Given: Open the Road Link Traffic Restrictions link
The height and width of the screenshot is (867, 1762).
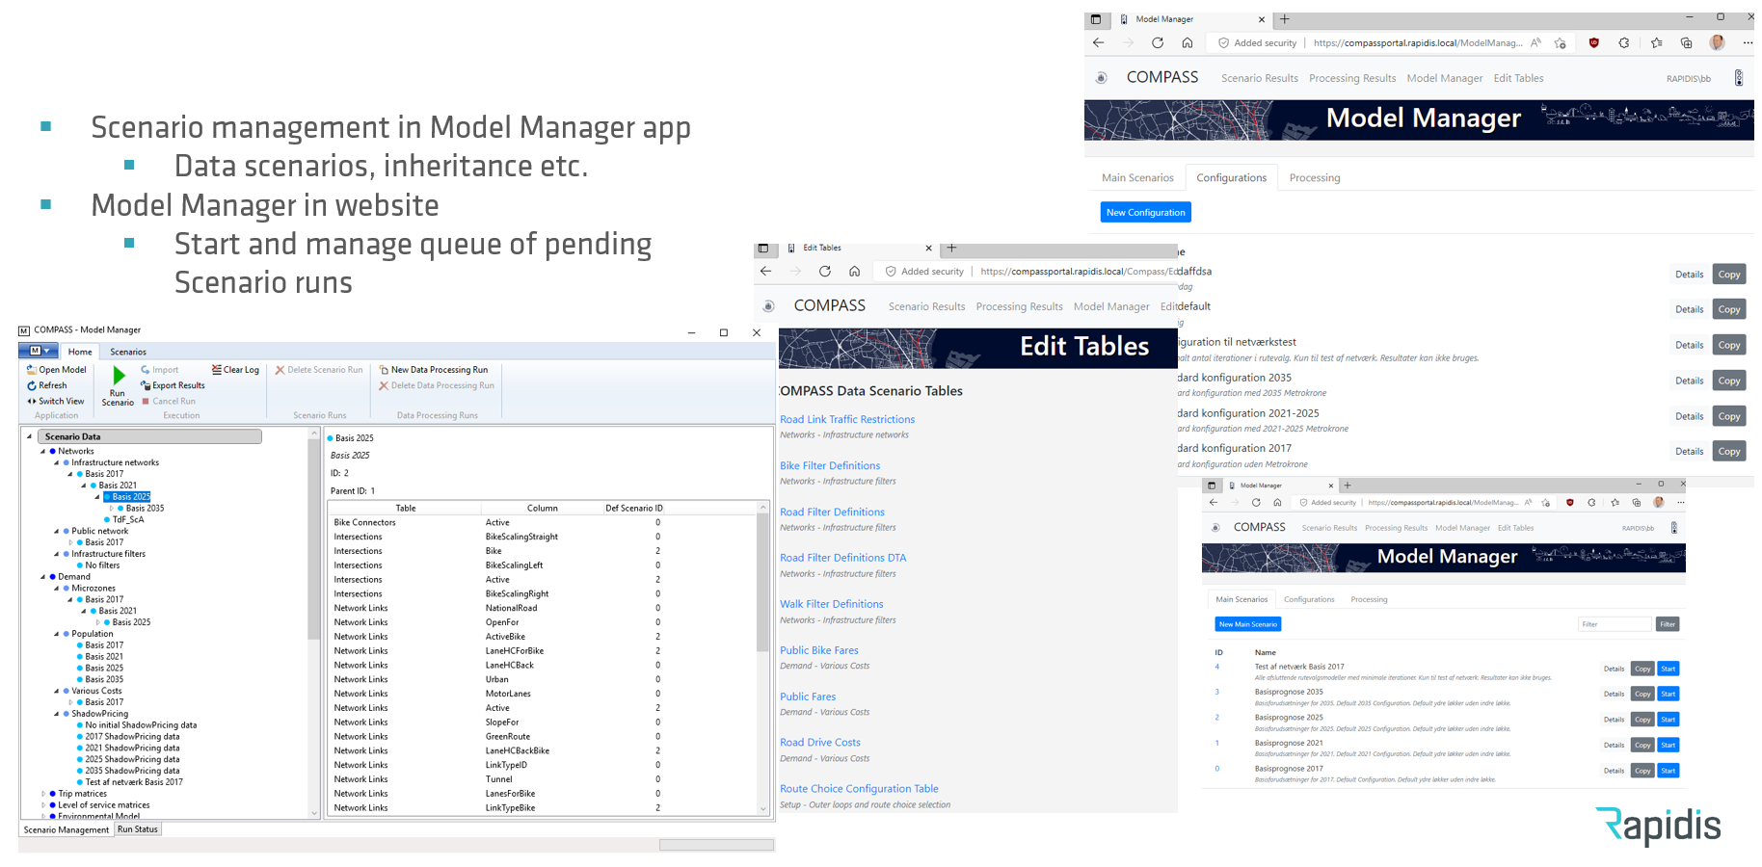Looking at the screenshot, I should coord(847,419).
